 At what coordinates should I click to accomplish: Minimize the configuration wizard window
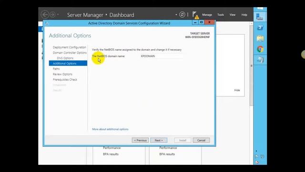(x=195, y=22)
